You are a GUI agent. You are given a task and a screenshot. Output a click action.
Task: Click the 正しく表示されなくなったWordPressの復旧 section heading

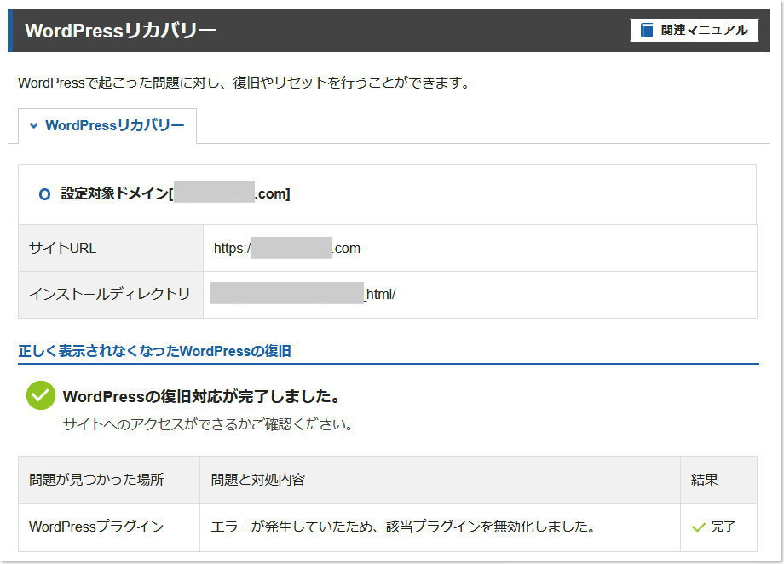tap(154, 350)
